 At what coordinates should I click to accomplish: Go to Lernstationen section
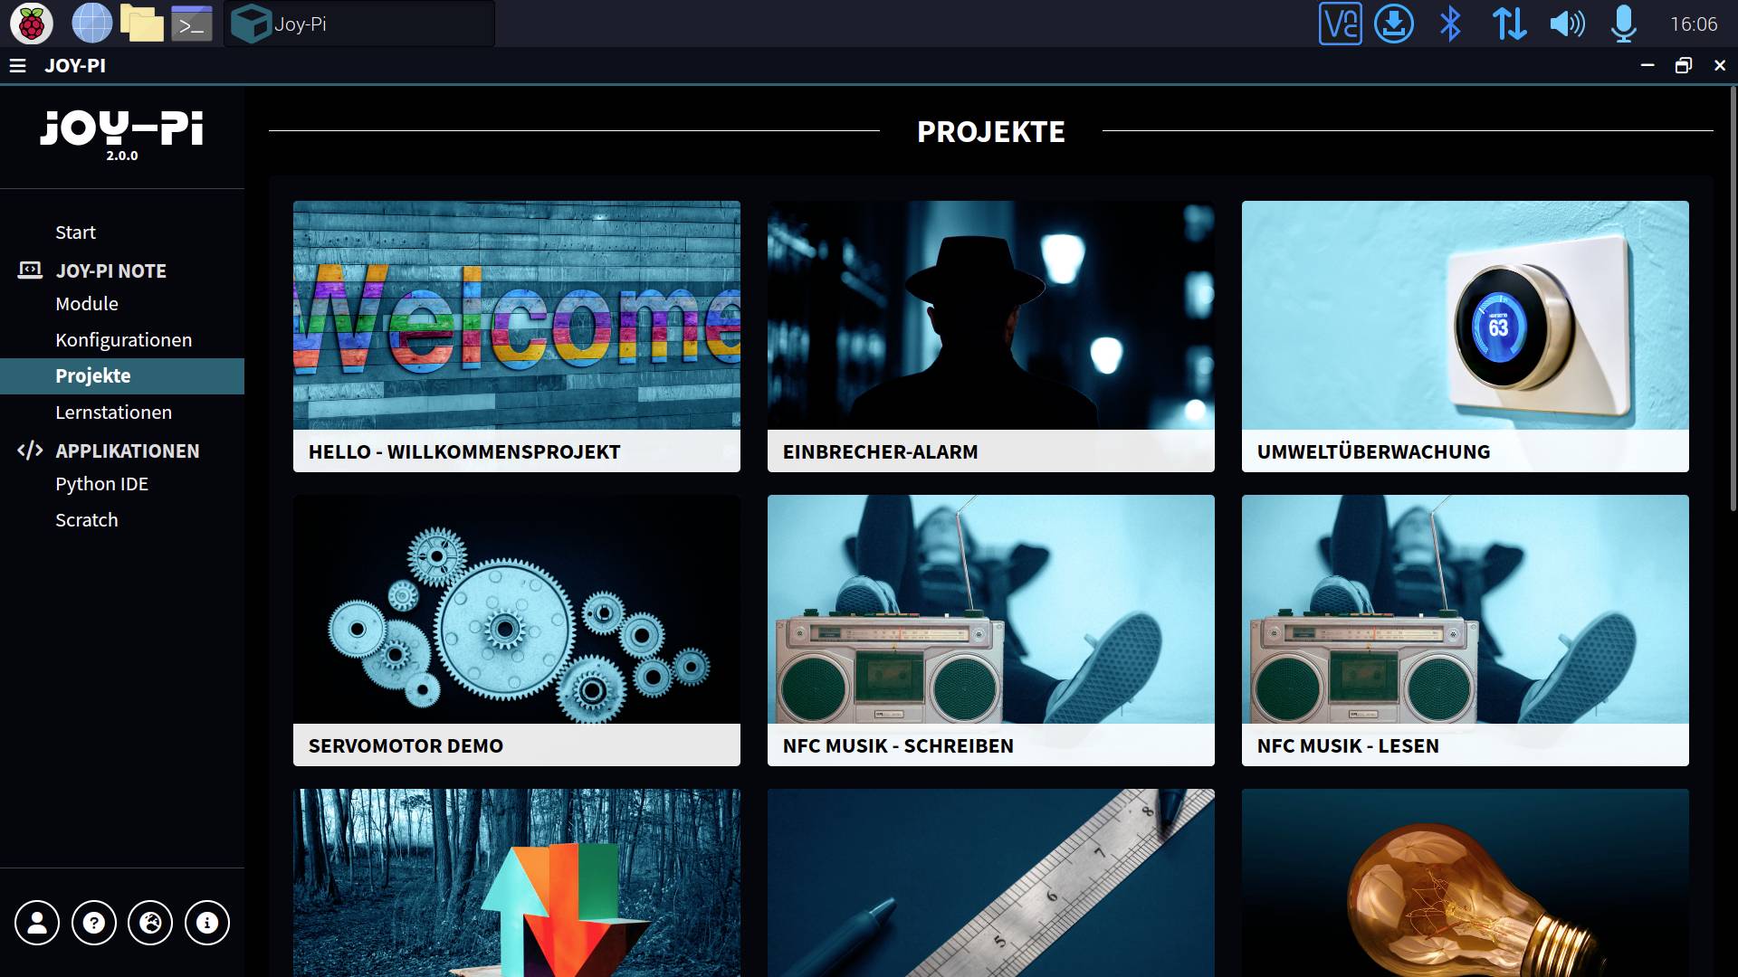pos(113,413)
